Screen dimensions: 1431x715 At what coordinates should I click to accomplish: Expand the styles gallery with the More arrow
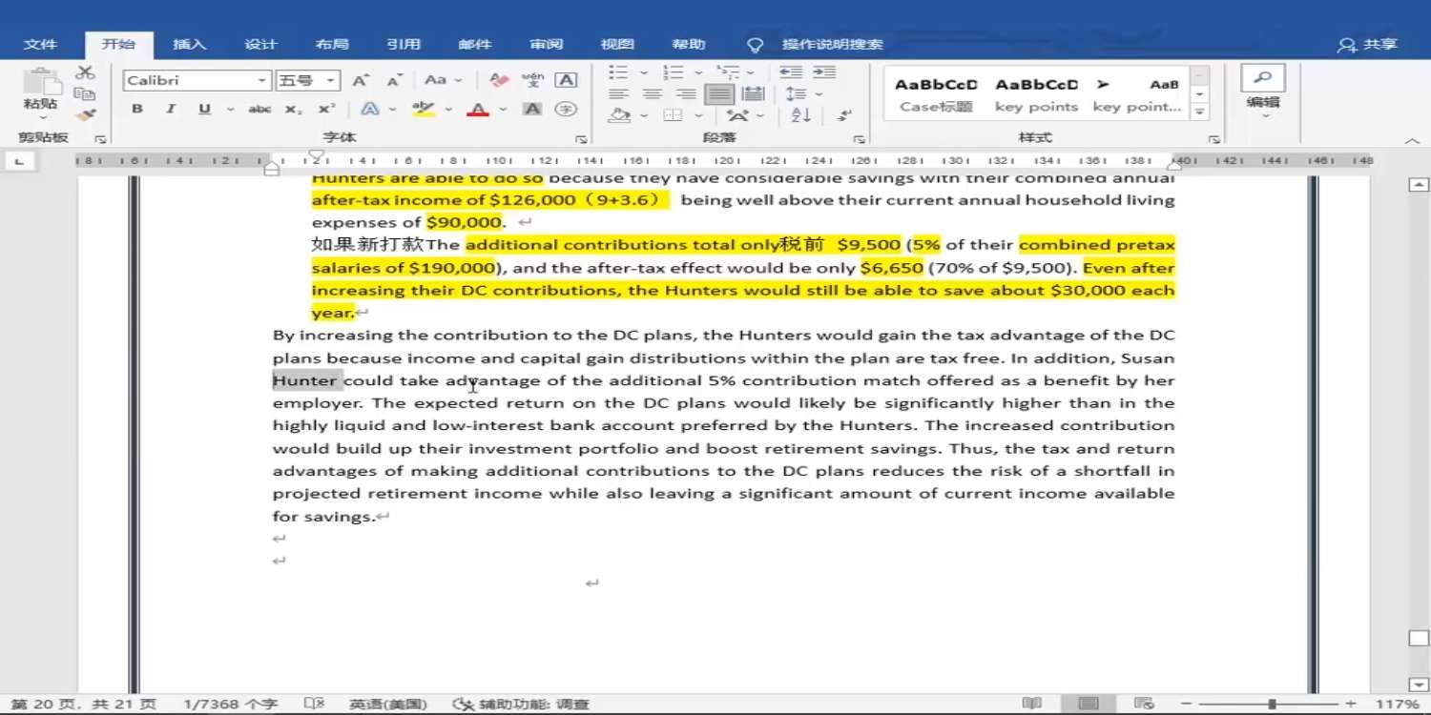1200,112
